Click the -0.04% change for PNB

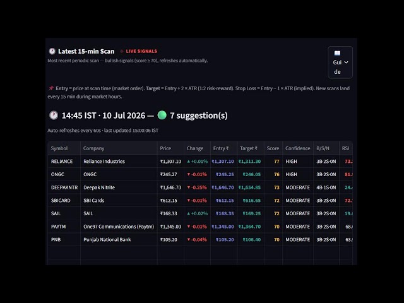[197, 240]
